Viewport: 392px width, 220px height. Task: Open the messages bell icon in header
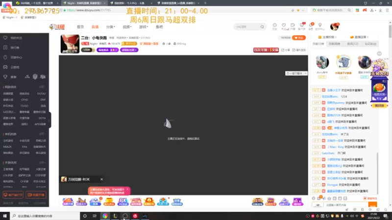coord(311,26)
